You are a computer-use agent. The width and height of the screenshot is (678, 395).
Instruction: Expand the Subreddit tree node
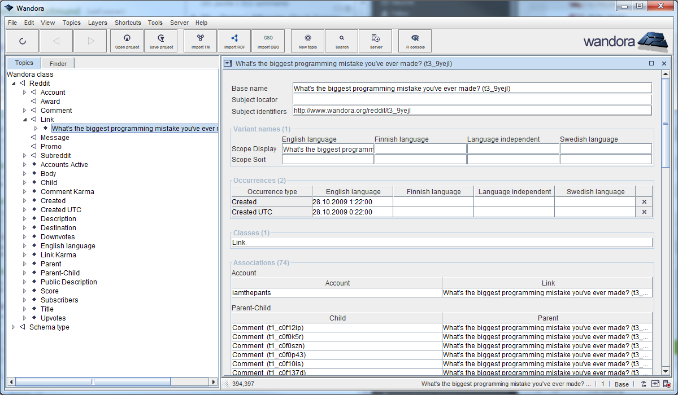[24, 156]
